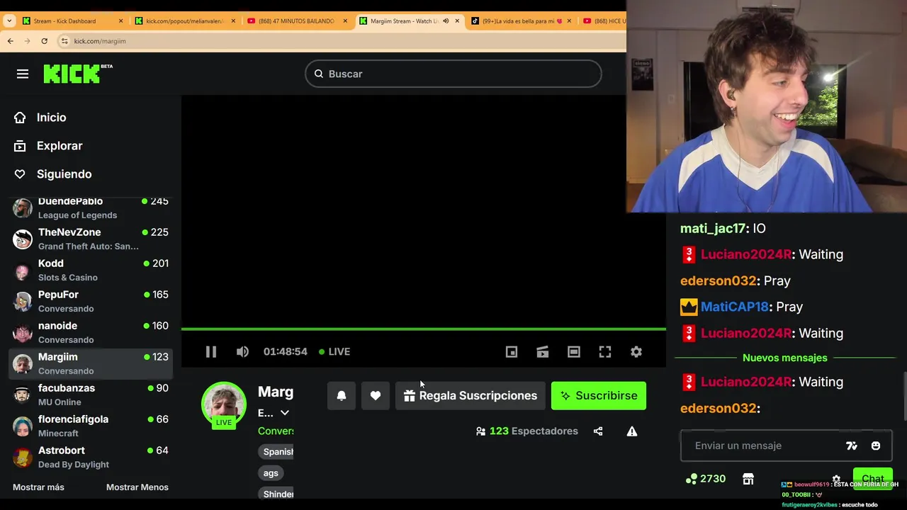Screen dimensions: 907x510
Task: Click the address bar URL
Action: [100, 41]
